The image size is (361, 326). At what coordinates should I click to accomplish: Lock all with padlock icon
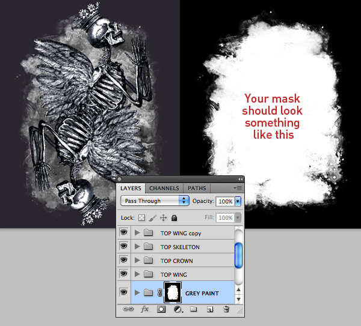(x=174, y=217)
